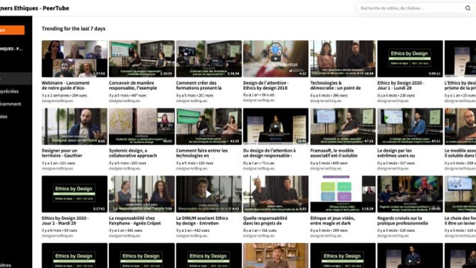
Task: Open designersethiques channel under Quelle responsabilité video
Action: 258,236
